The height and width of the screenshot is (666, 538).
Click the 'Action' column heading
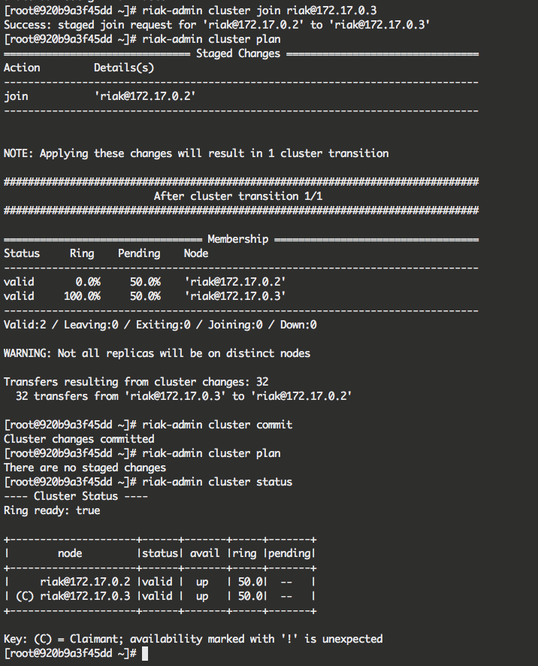click(x=22, y=68)
